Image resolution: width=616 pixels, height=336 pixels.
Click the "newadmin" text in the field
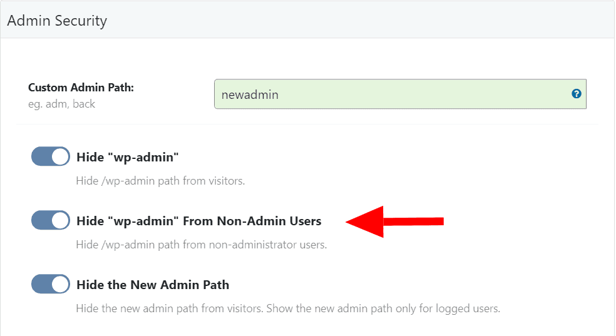tap(250, 95)
